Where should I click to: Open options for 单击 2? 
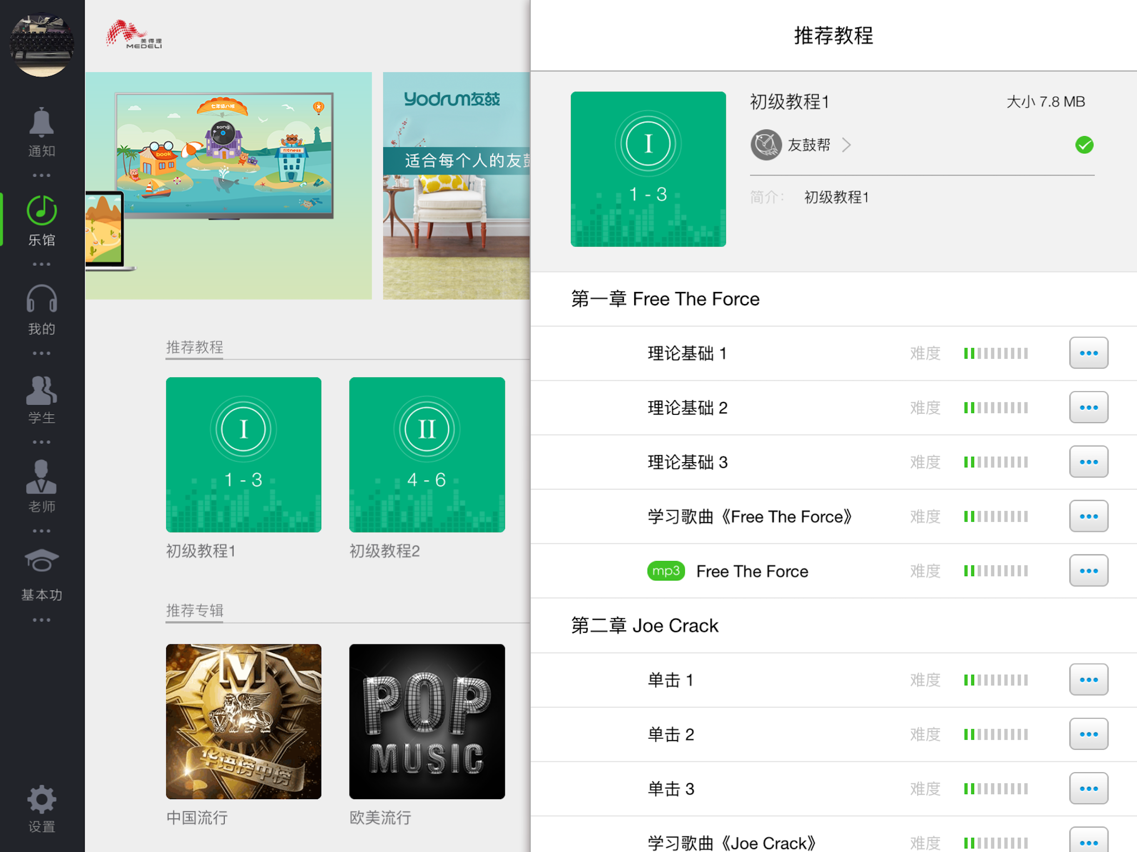[1089, 734]
